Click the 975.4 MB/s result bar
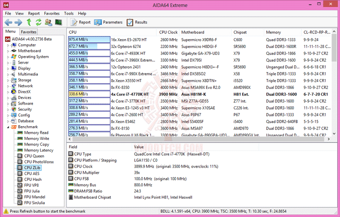Image resolution: width=340 pixels, height=217 pixels. click(89, 40)
